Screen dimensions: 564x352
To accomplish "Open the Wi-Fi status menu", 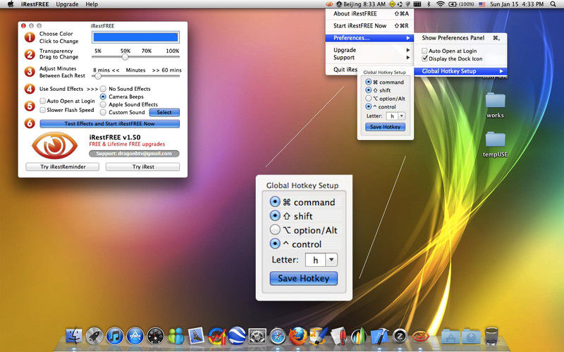I will click(440, 4).
